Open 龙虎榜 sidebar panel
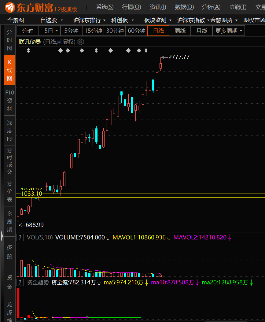 [x=10, y=310]
